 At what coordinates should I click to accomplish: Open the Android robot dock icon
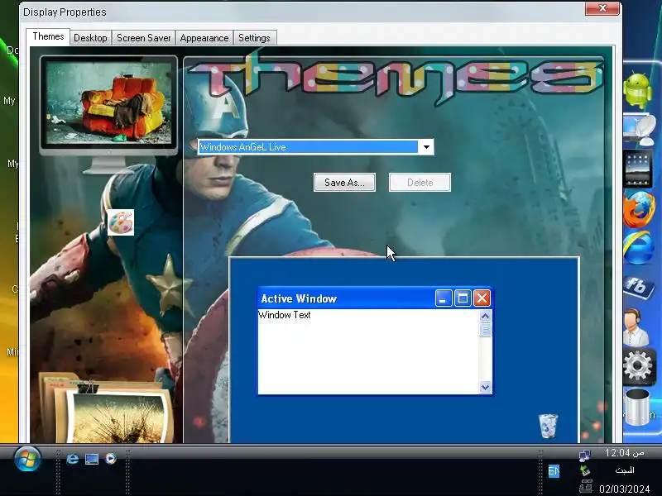click(637, 90)
